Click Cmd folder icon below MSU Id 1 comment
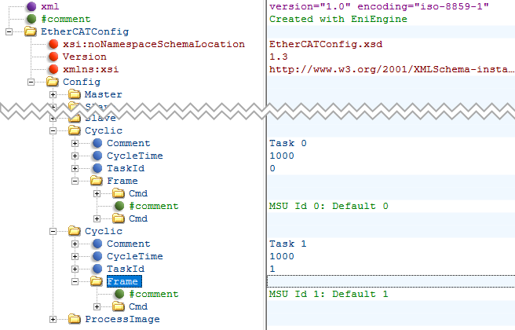Viewport: 515px width, 330px height. pyautogui.click(x=119, y=306)
